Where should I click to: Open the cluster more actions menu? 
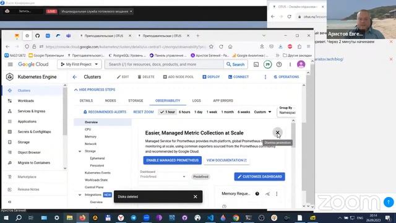[x=265, y=77]
